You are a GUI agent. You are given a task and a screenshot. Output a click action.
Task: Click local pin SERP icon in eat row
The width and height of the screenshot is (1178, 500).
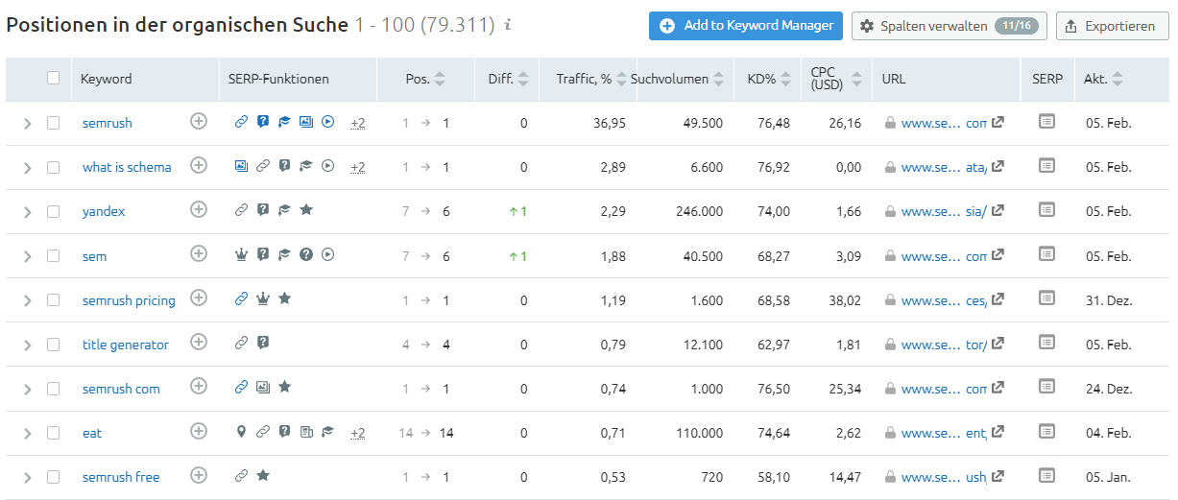point(241,432)
